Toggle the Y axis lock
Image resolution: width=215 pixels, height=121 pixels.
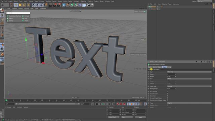pos(38,5)
